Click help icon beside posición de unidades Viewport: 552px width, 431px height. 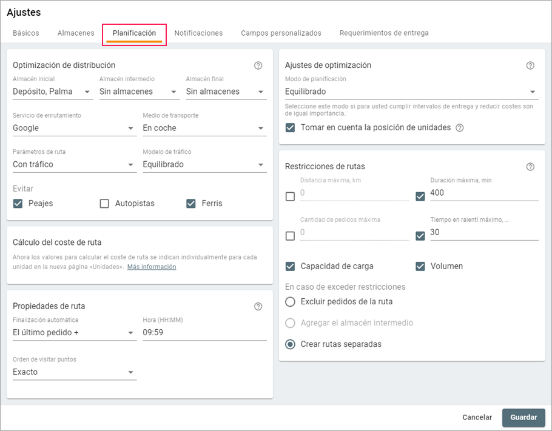460,128
